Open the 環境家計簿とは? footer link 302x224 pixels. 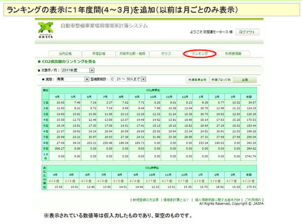click(x=176, y=200)
